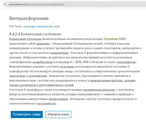Screen dimensions: 146x124
Task: Open the 'мутагенности' link
Action: [47, 104]
